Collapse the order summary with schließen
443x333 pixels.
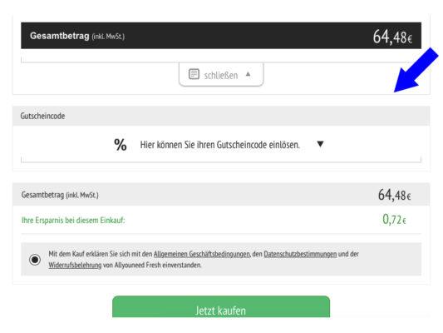tap(221, 74)
